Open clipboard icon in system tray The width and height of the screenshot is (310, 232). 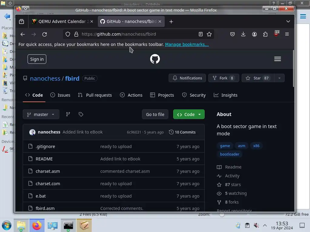point(247,225)
